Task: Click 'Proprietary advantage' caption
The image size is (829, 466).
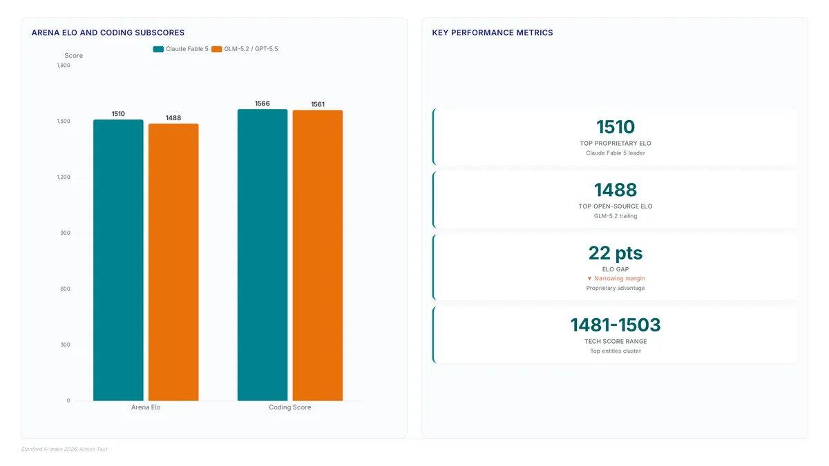Action: [x=616, y=288]
